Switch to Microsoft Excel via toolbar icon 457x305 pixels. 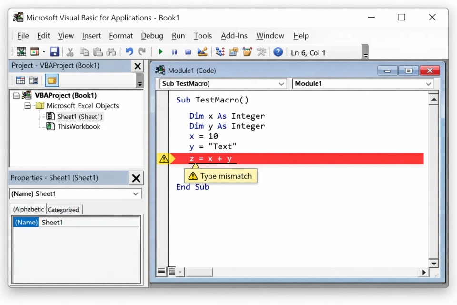click(21, 51)
